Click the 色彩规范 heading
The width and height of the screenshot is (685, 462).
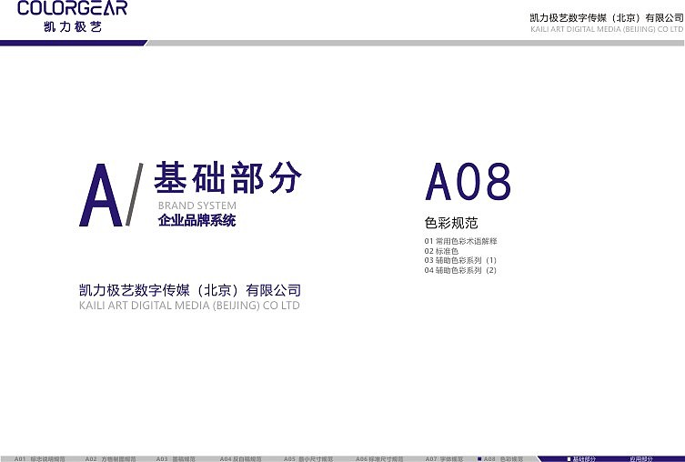coord(451,223)
